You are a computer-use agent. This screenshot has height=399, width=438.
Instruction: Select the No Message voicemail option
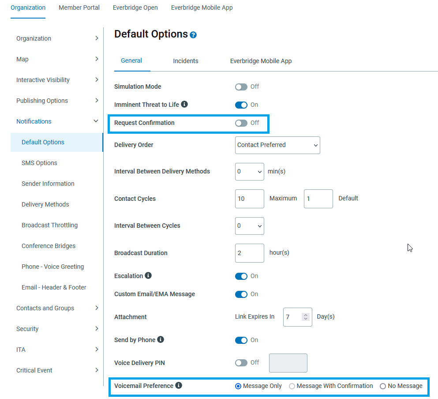382,385
